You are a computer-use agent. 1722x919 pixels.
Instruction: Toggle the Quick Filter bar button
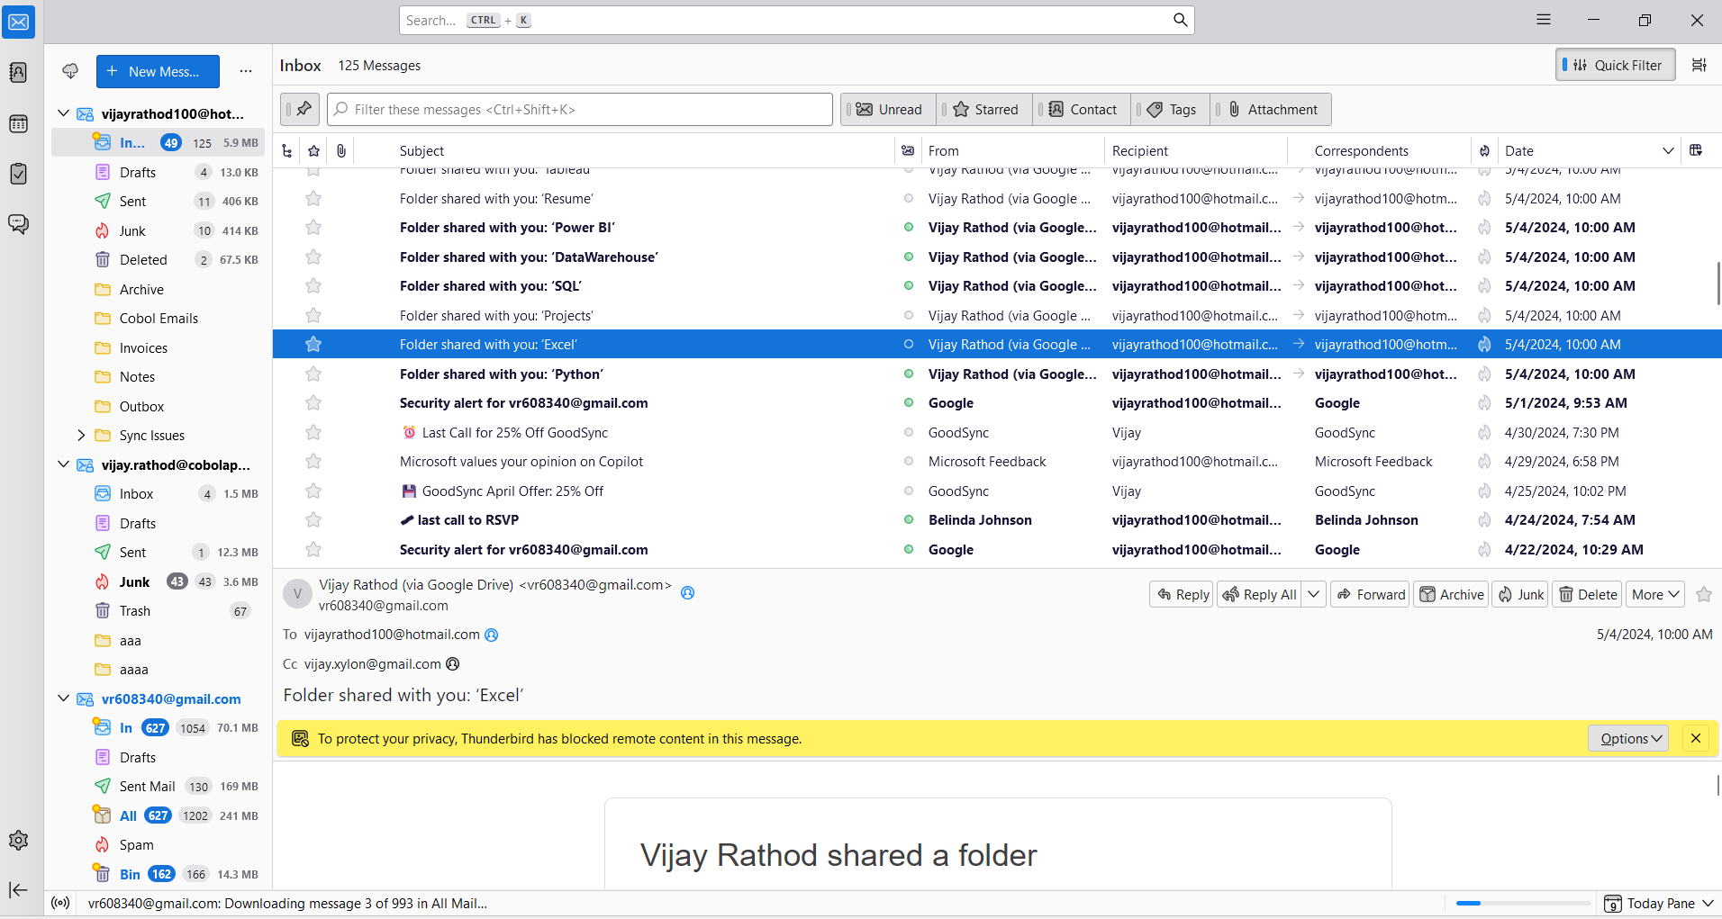pos(1616,65)
